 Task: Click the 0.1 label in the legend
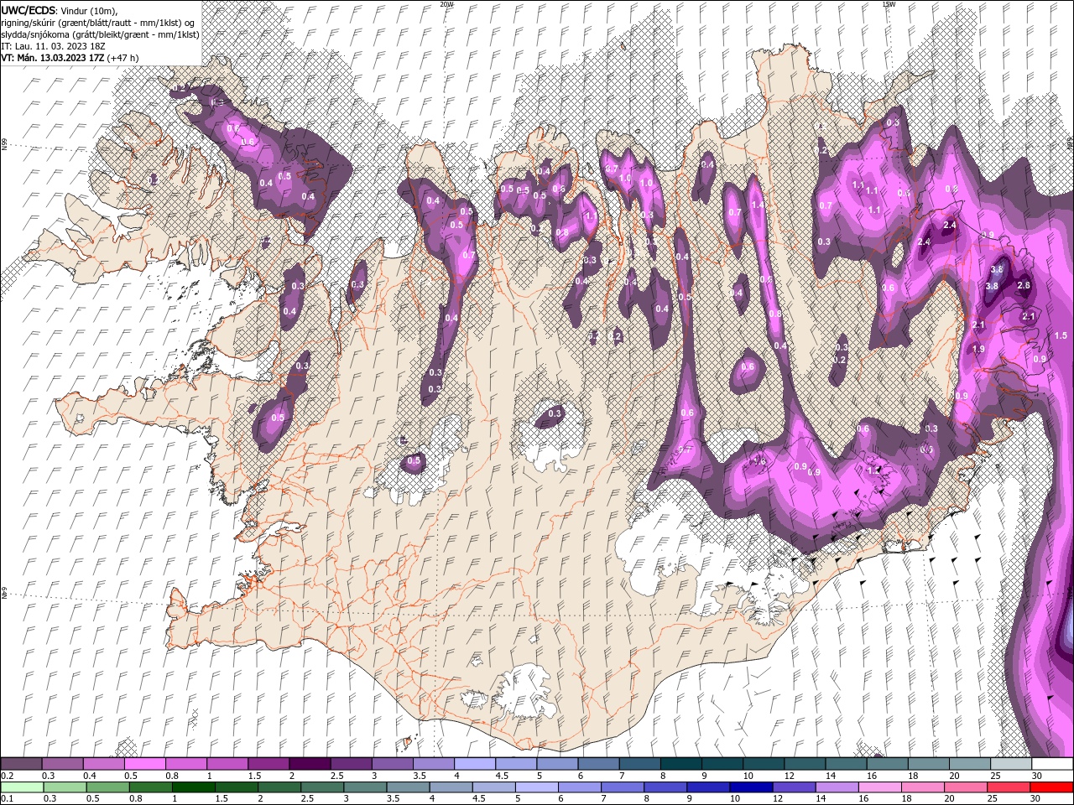tap(7, 798)
